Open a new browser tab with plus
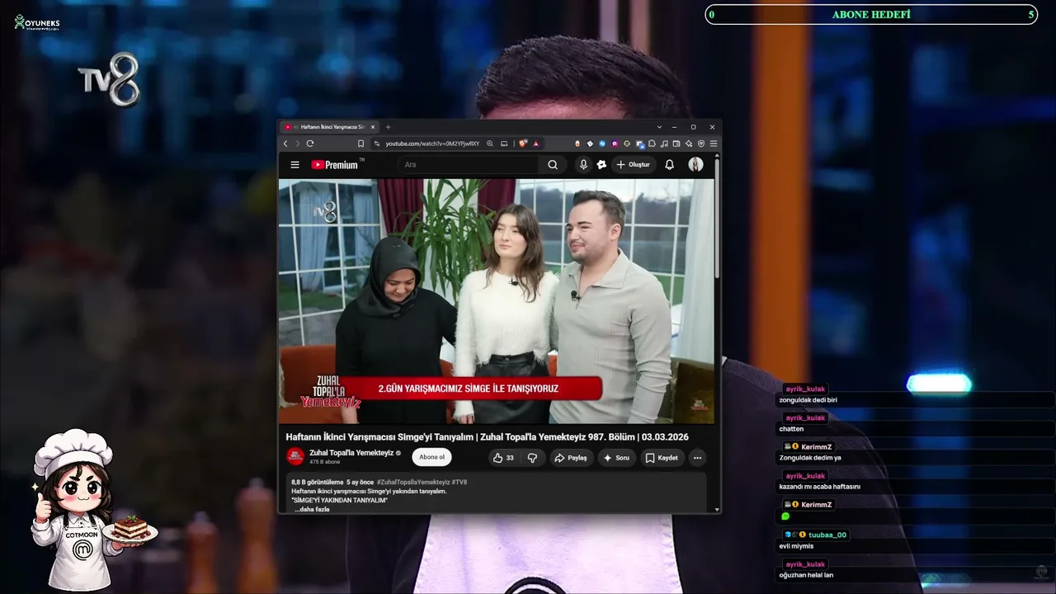 pos(388,127)
